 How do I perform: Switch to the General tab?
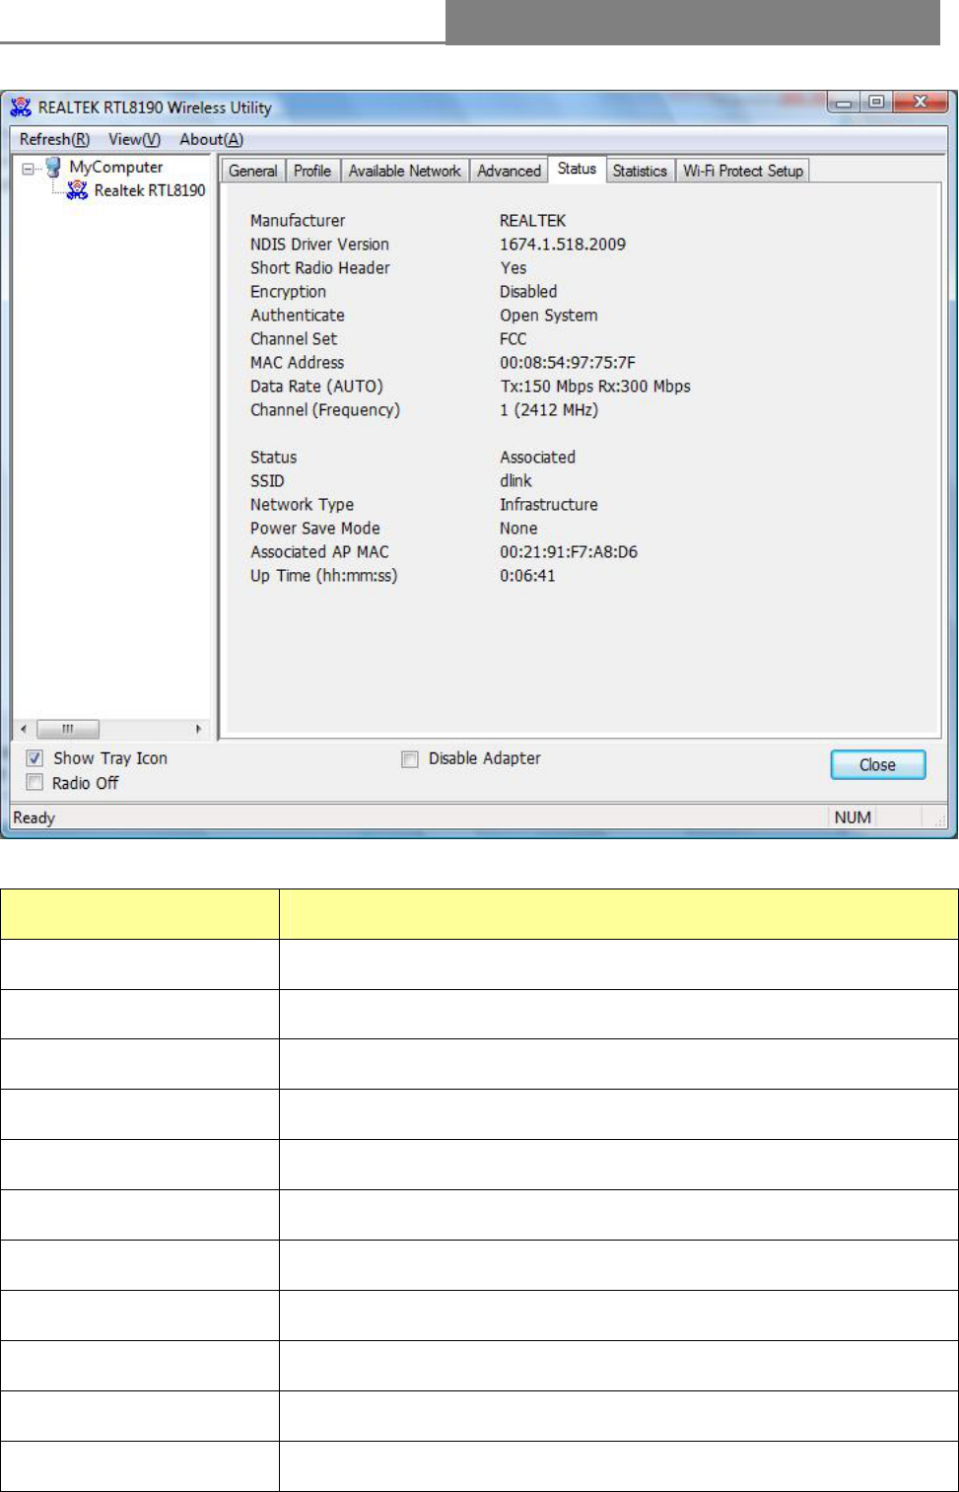tap(253, 171)
